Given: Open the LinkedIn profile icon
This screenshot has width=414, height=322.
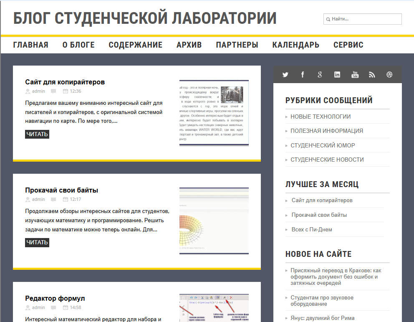Looking at the screenshot, I should (337, 74).
